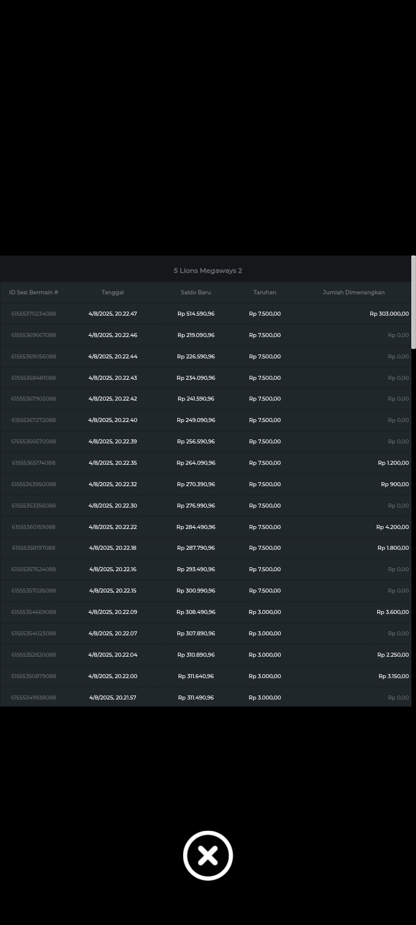Click the ID Sesi Bermain column header

34,293
